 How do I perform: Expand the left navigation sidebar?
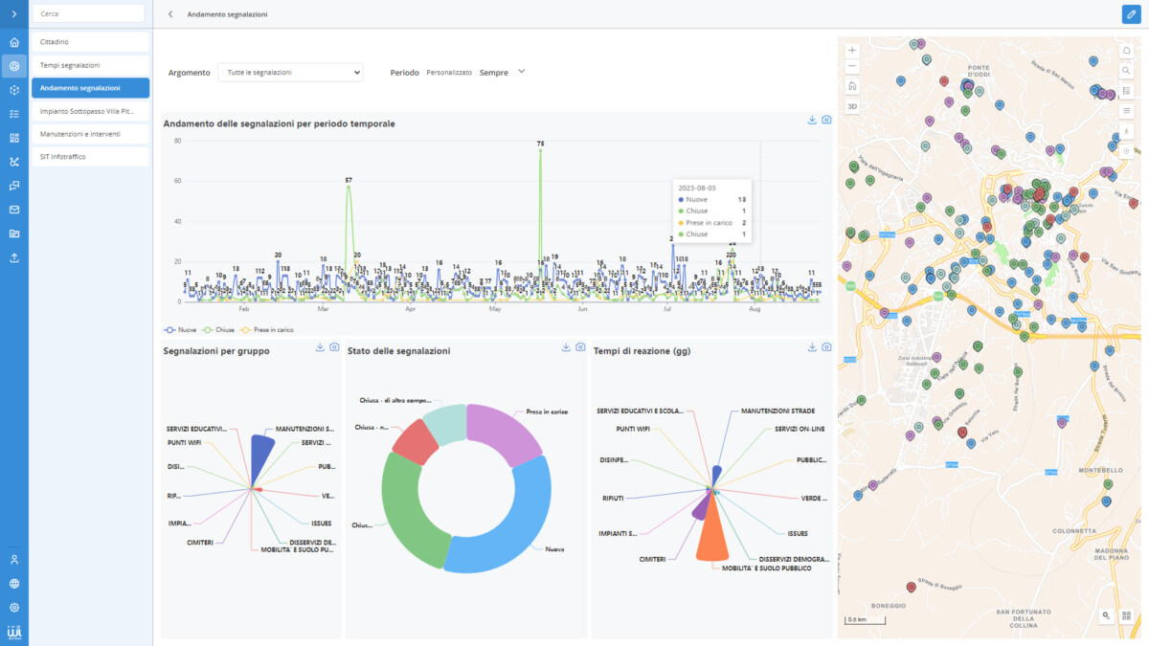pos(14,14)
